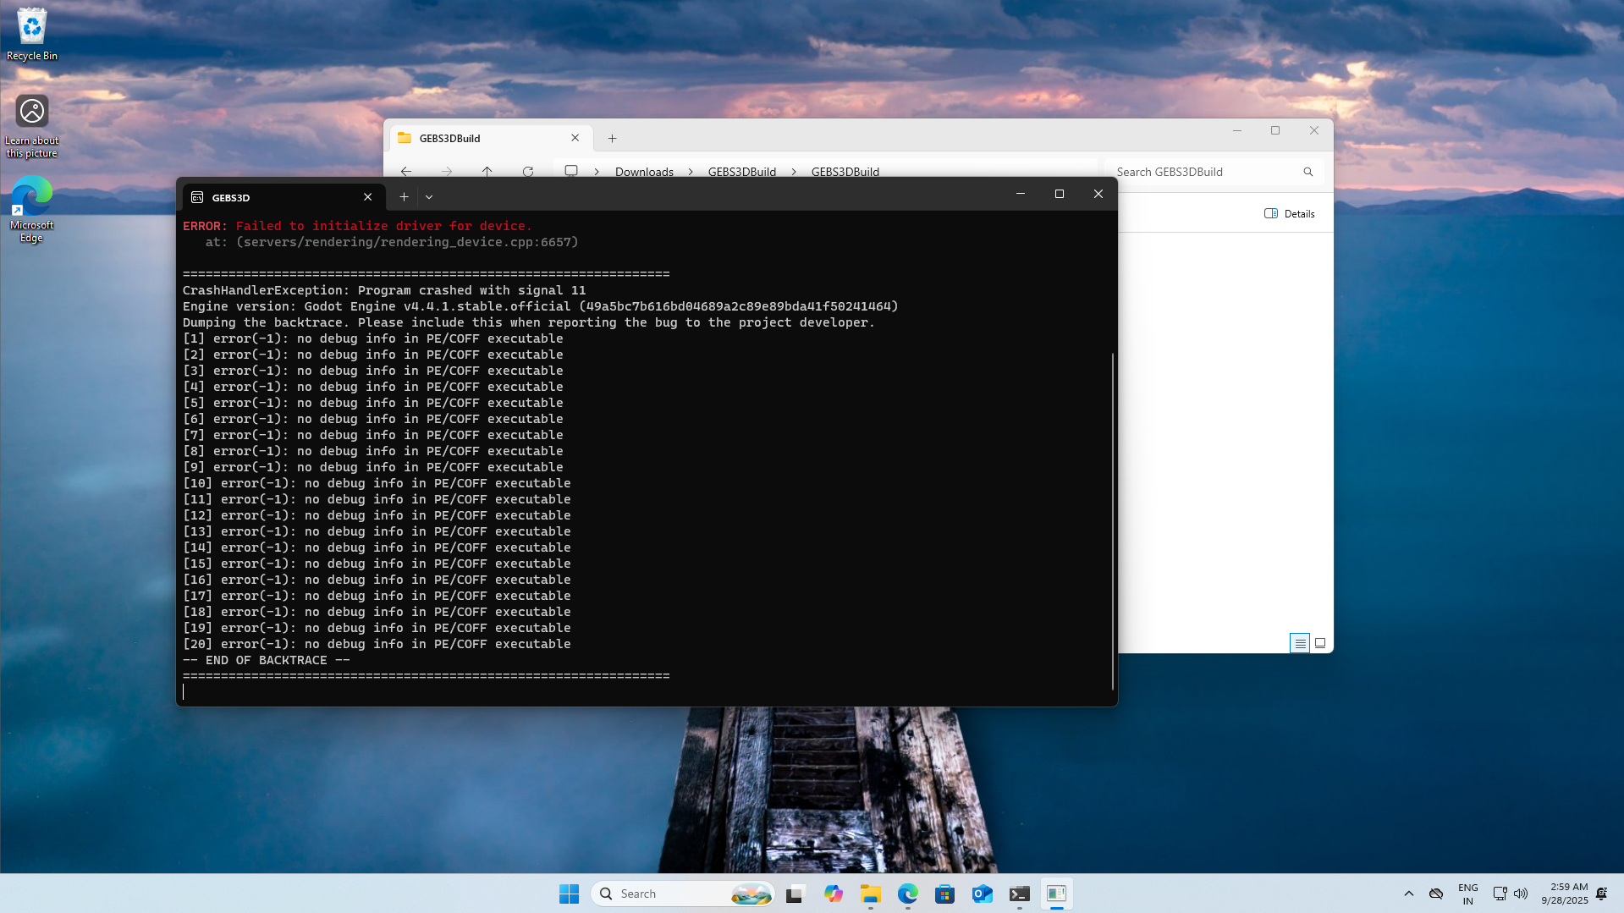Close the GEBS3DBuild File Explorer tab
The width and height of the screenshot is (1624, 913).
click(575, 138)
